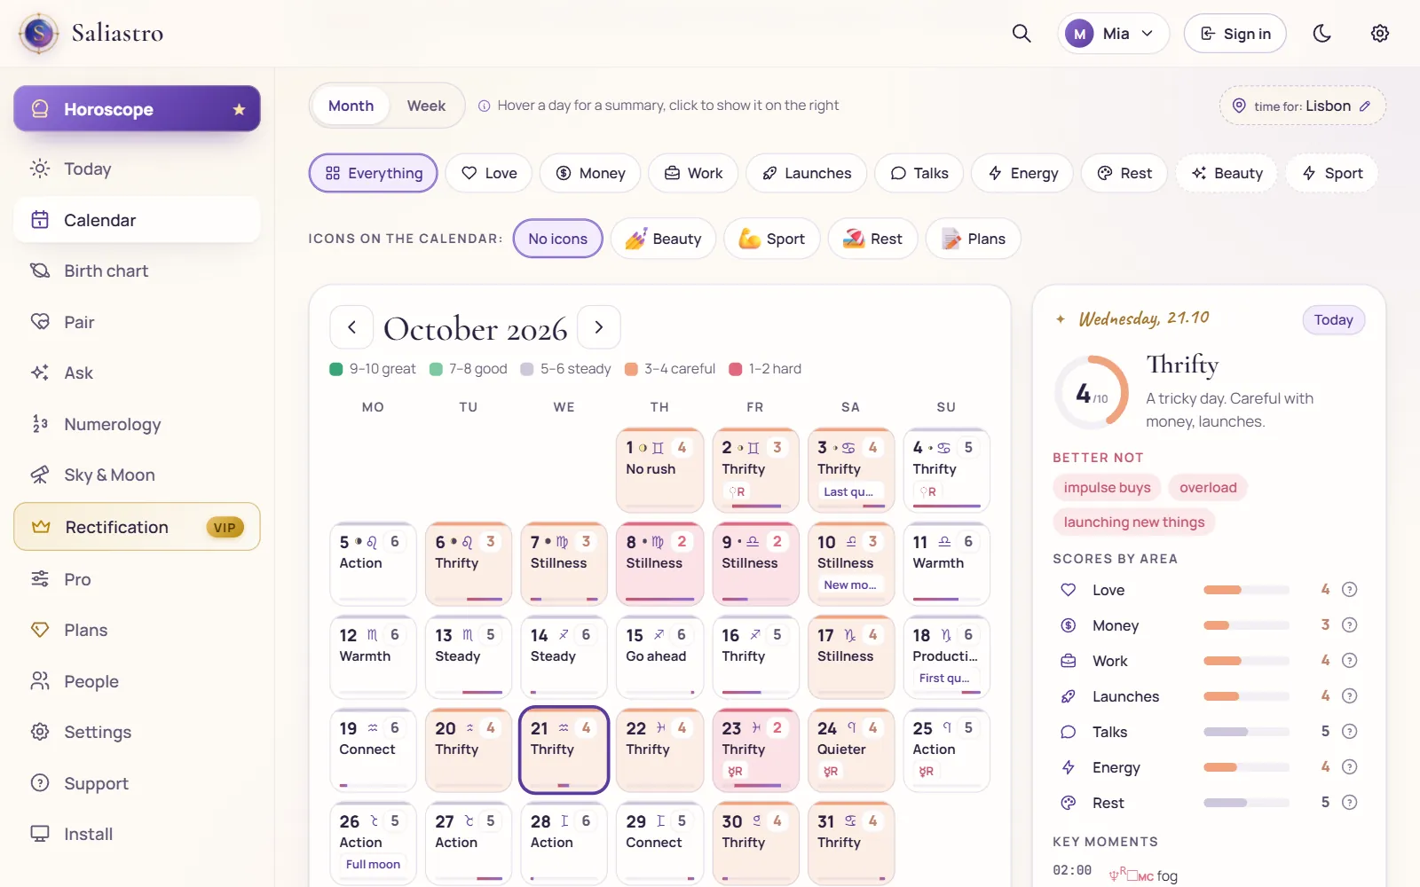1420x887 pixels.
Task: Open the help icon for Money score
Action: 1350,625
